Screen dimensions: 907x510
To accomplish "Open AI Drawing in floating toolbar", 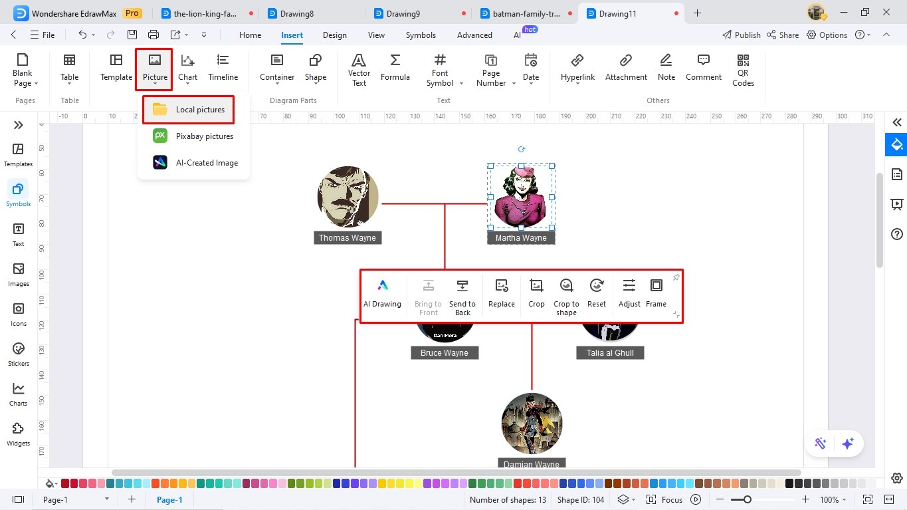I will pyautogui.click(x=382, y=293).
